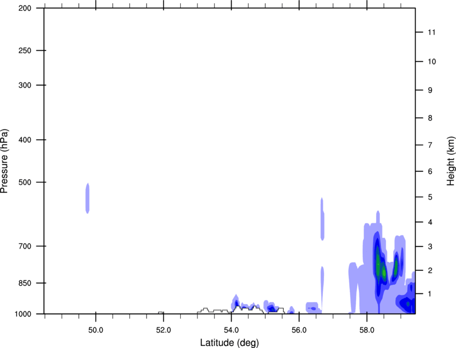456x348 pixels.
Task: Click the 52.0 latitude tick label
Action: [164, 330]
